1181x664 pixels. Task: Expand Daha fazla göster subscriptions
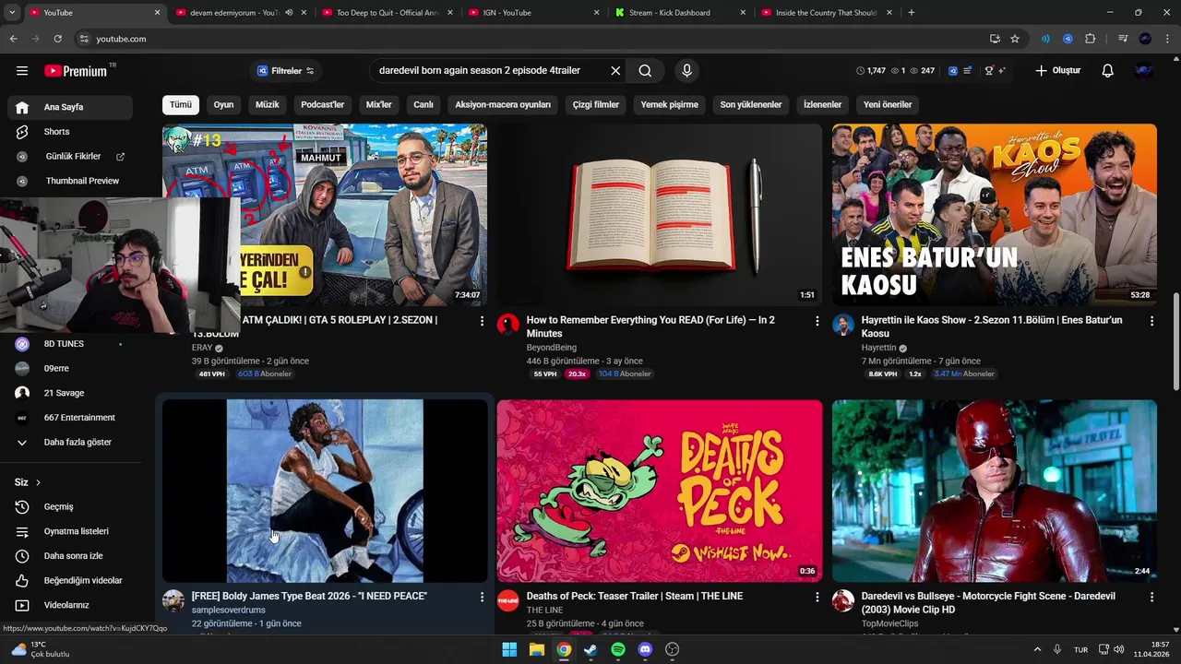pos(70,443)
